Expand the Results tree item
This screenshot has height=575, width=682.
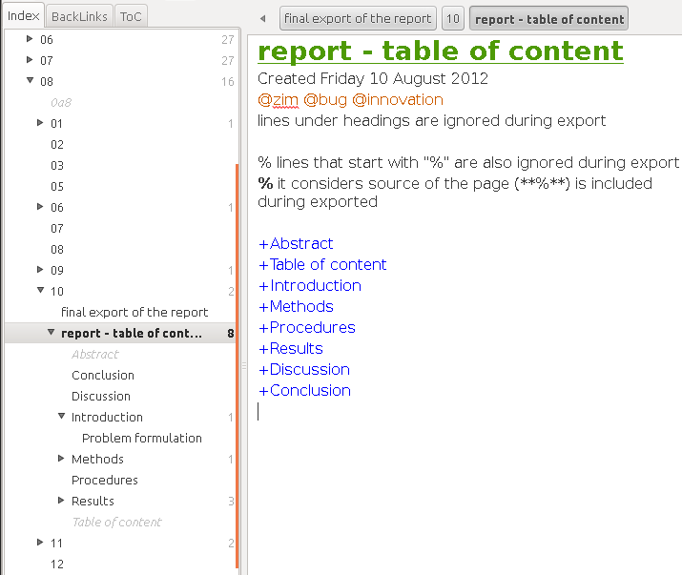pyautogui.click(x=61, y=501)
